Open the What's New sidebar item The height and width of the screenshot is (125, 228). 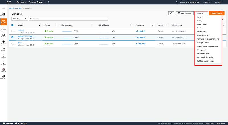[x=3, y=77]
